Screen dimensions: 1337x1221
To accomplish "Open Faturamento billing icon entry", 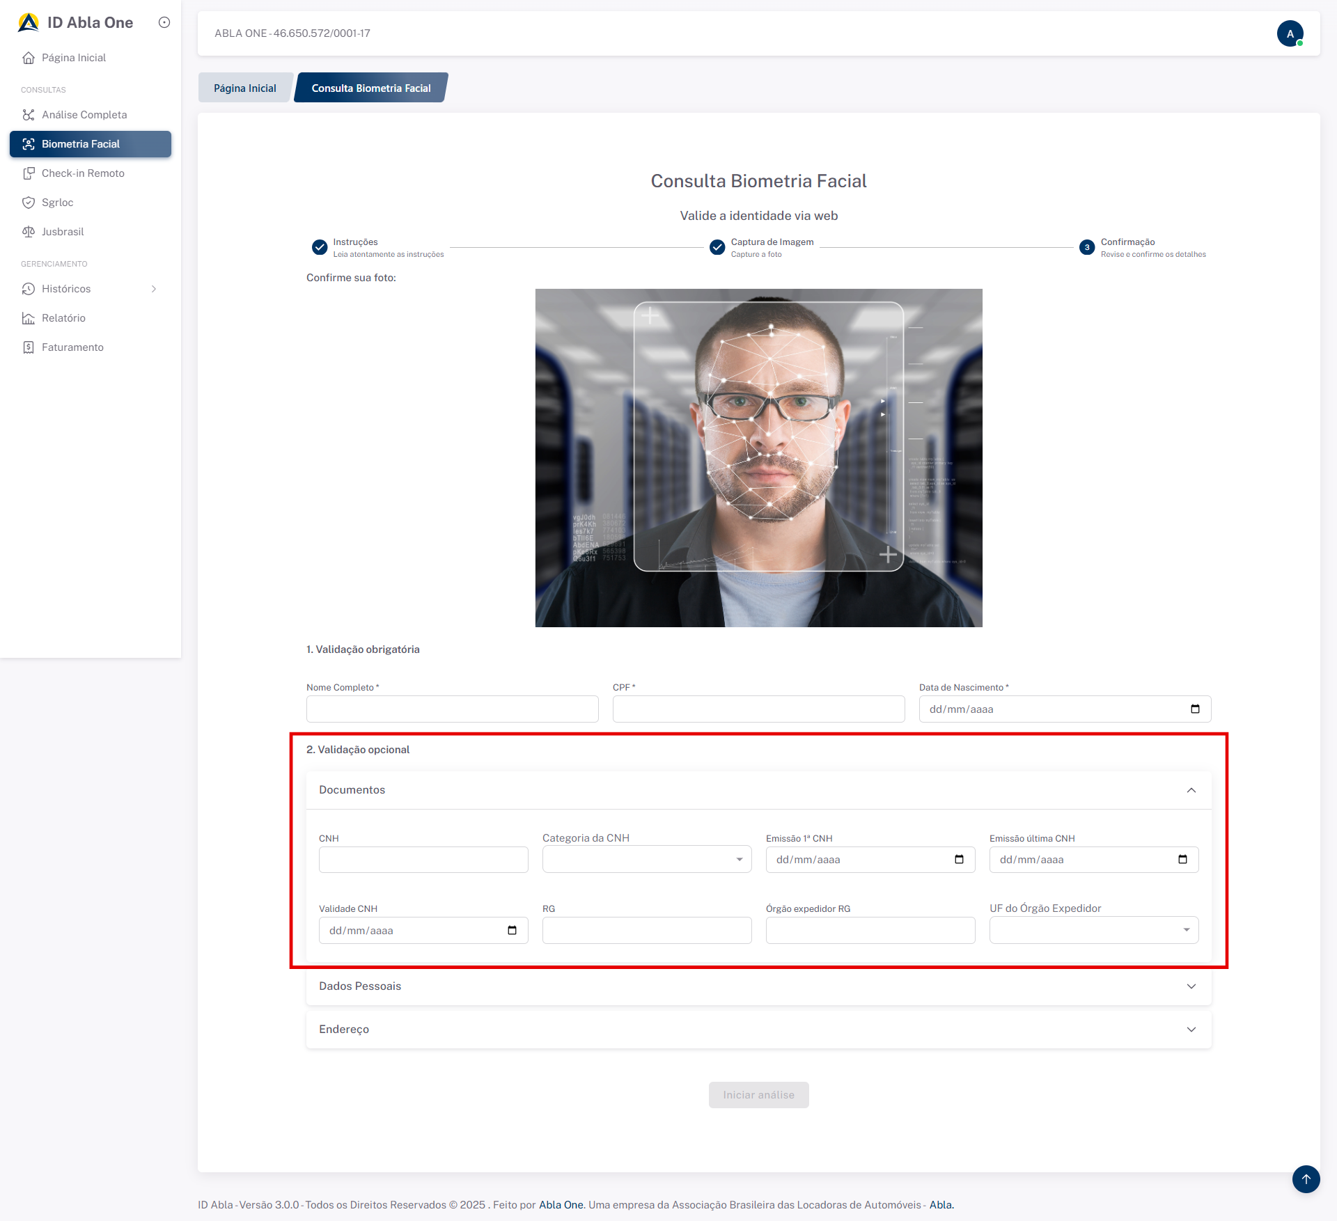I will click(x=29, y=347).
